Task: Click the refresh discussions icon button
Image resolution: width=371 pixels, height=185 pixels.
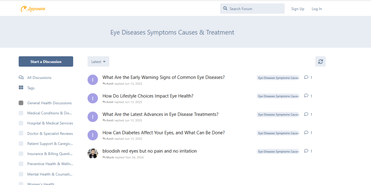Action: [x=320, y=62]
